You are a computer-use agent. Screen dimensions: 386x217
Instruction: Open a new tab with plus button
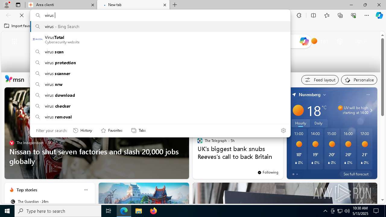175,5
